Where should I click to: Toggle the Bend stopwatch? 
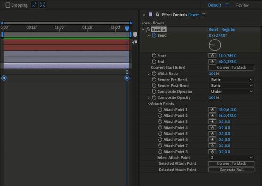click(154, 35)
